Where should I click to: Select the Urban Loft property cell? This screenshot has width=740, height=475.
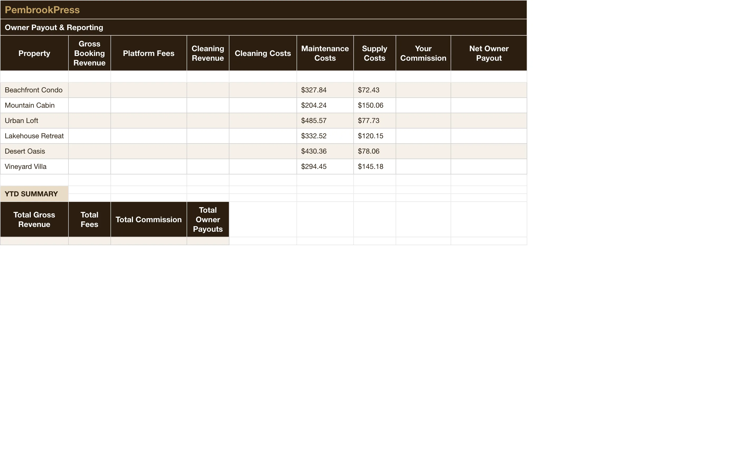pos(34,121)
